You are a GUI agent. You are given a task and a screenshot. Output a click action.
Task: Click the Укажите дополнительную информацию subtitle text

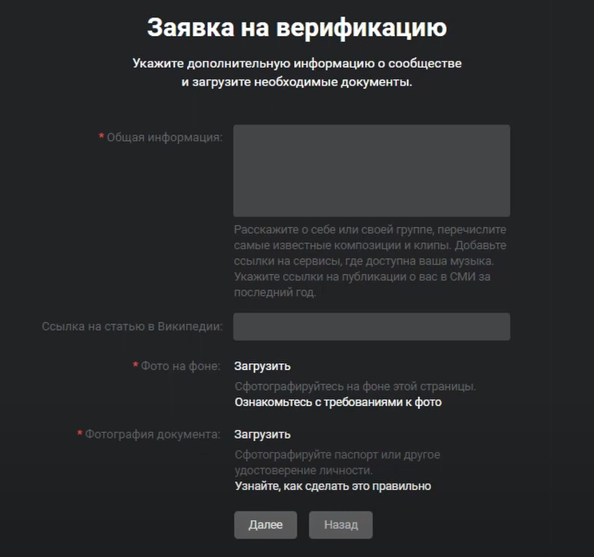pos(297,73)
